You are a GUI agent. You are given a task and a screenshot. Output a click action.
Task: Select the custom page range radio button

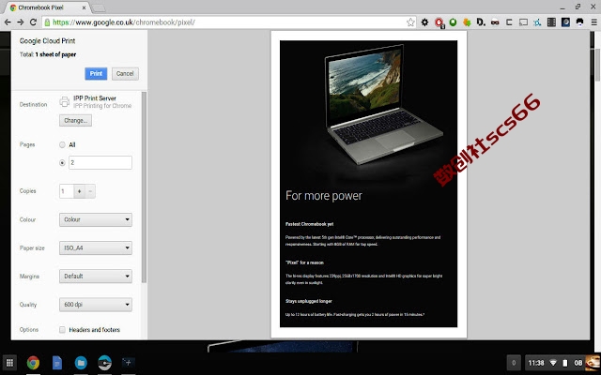click(62, 162)
